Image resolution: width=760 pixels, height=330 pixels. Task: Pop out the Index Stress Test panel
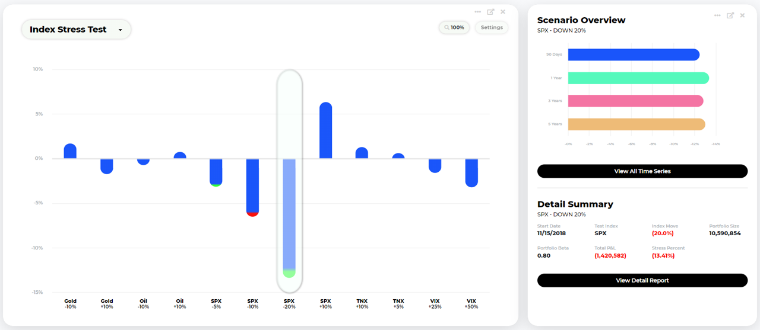coord(490,12)
